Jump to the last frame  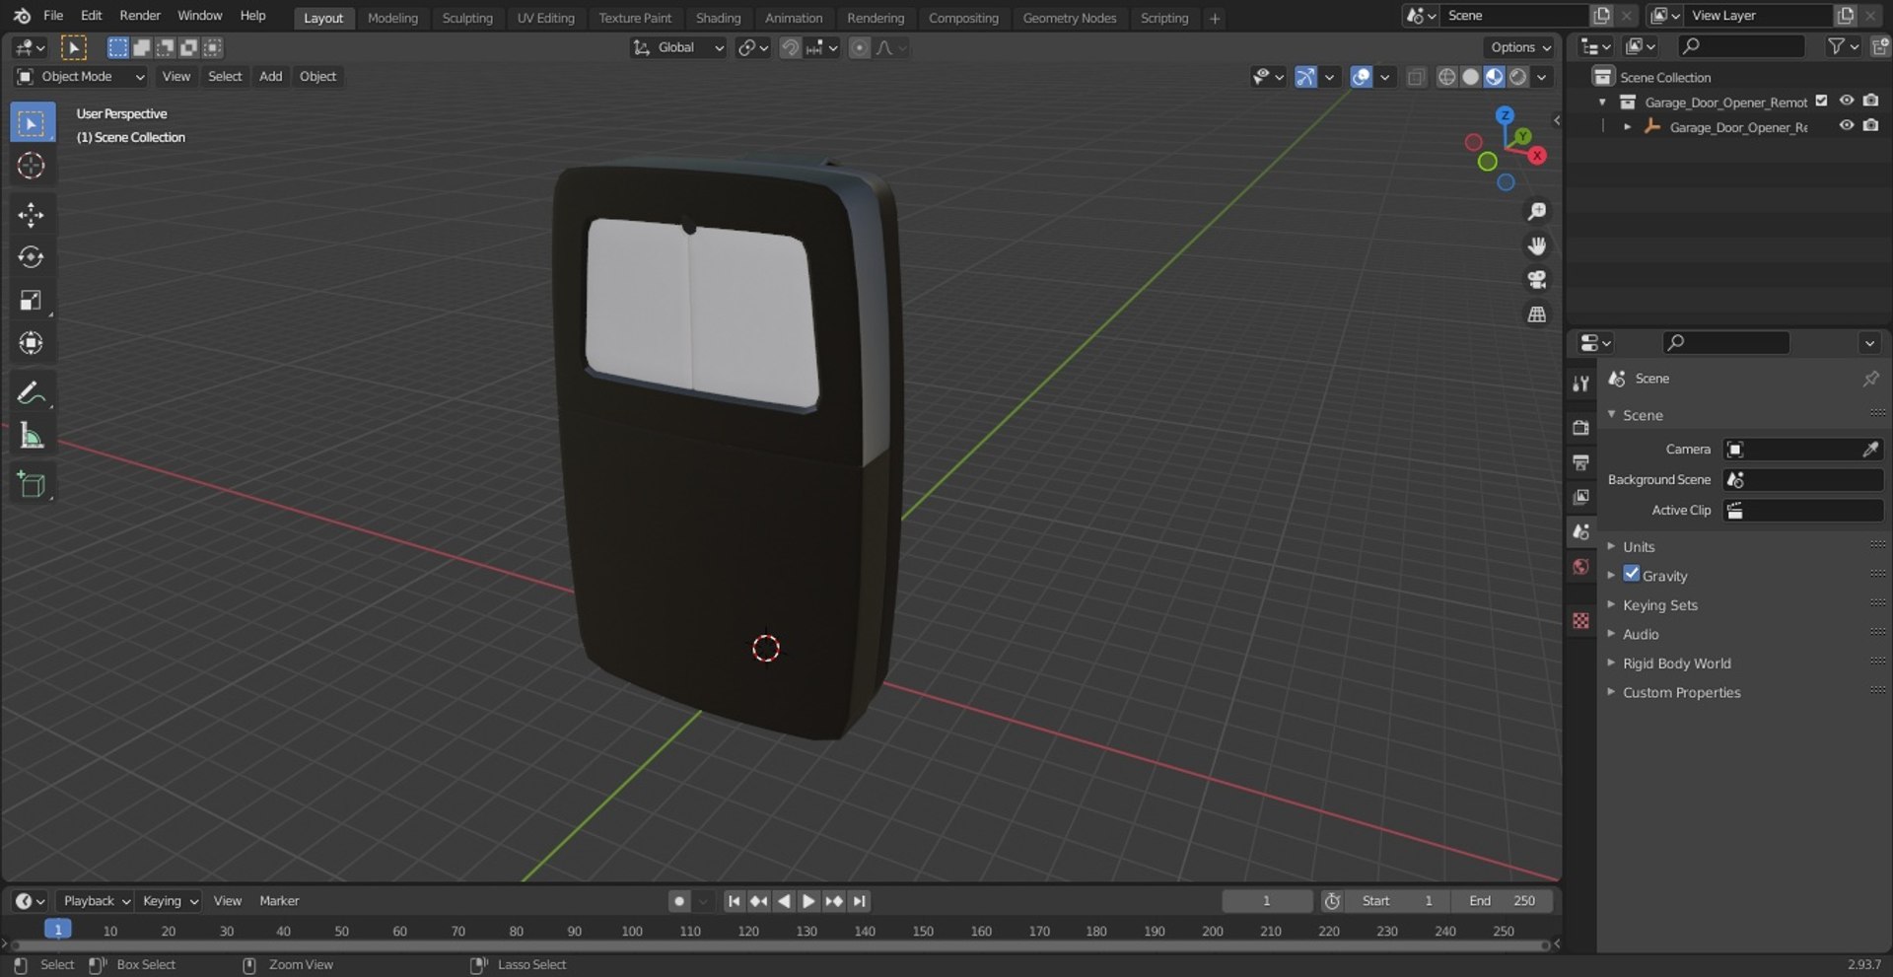[860, 900]
